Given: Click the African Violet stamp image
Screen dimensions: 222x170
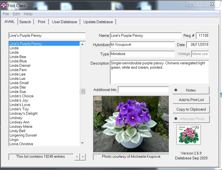Looking at the screenshot, I should (188, 135).
